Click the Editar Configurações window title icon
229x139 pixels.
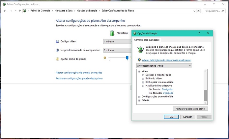[x=4, y=4]
